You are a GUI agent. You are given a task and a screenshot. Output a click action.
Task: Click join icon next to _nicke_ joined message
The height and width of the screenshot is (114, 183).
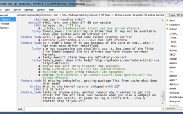pyautogui.click(x=39, y=28)
